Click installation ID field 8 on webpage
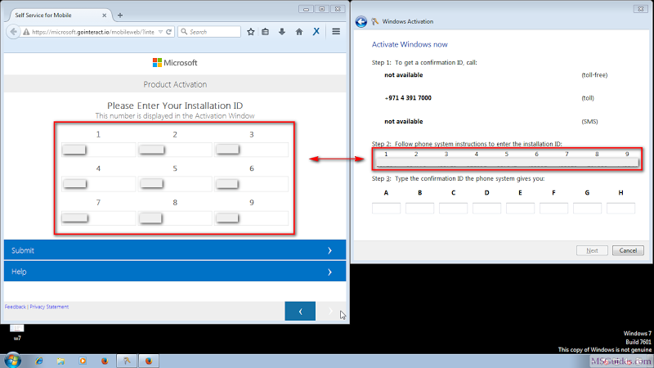This screenshot has width=654, height=368. 175,218
